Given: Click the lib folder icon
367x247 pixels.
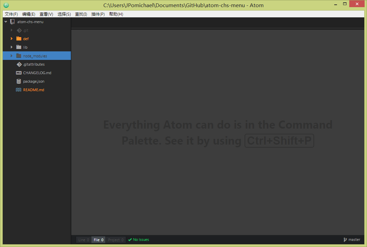Looking at the screenshot, I should click(19, 47).
